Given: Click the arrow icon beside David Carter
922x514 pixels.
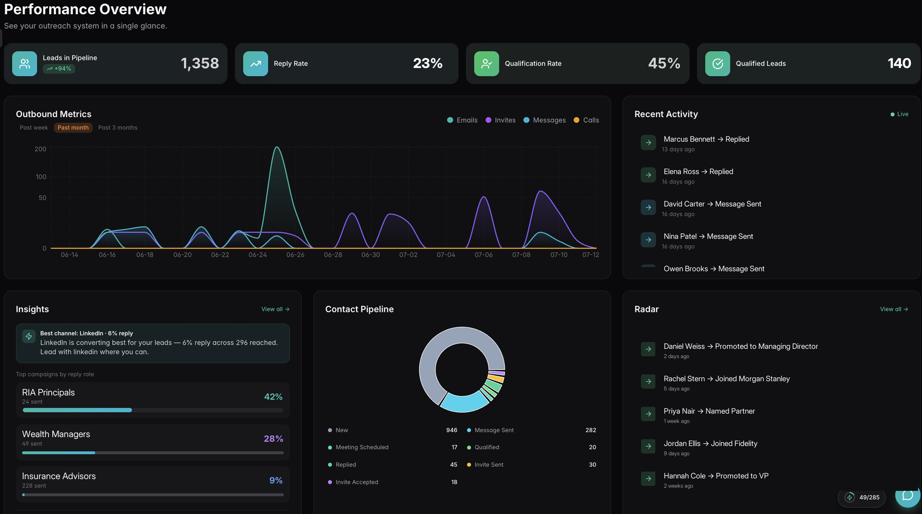Looking at the screenshot, I should 648,207.
